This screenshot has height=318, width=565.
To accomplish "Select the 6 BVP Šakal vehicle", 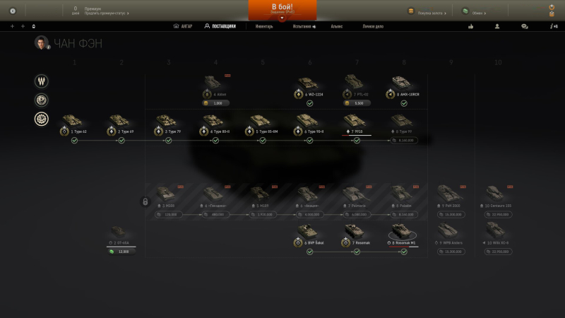I will (309, 235).
